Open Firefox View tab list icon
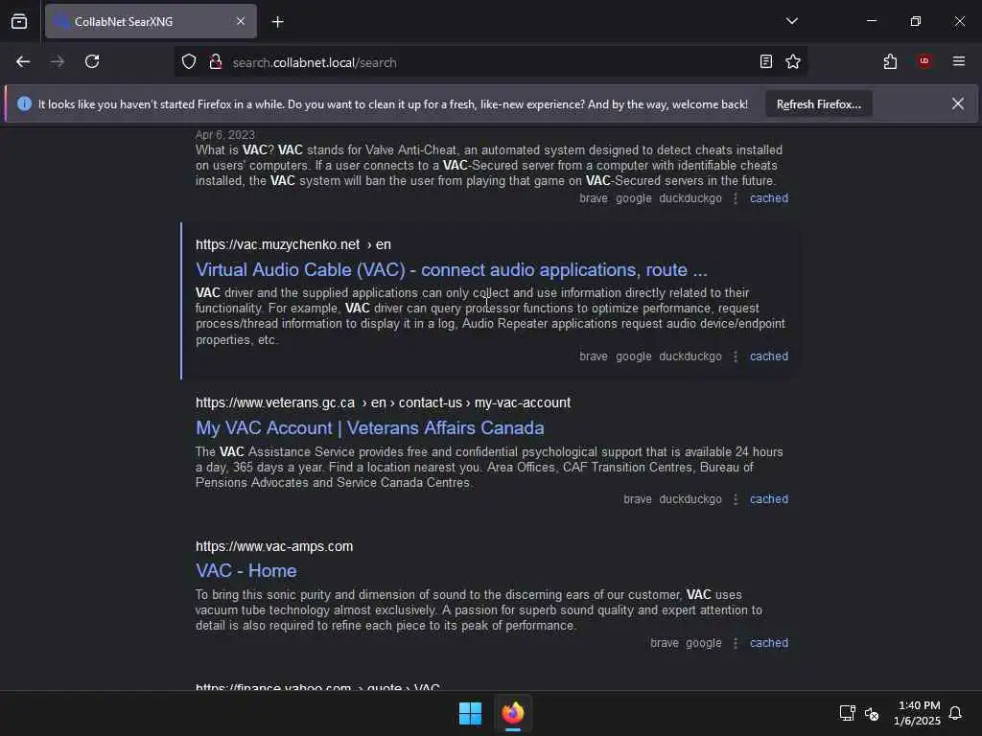The width and height of the screenshot is (982, 736). point(19,21)
